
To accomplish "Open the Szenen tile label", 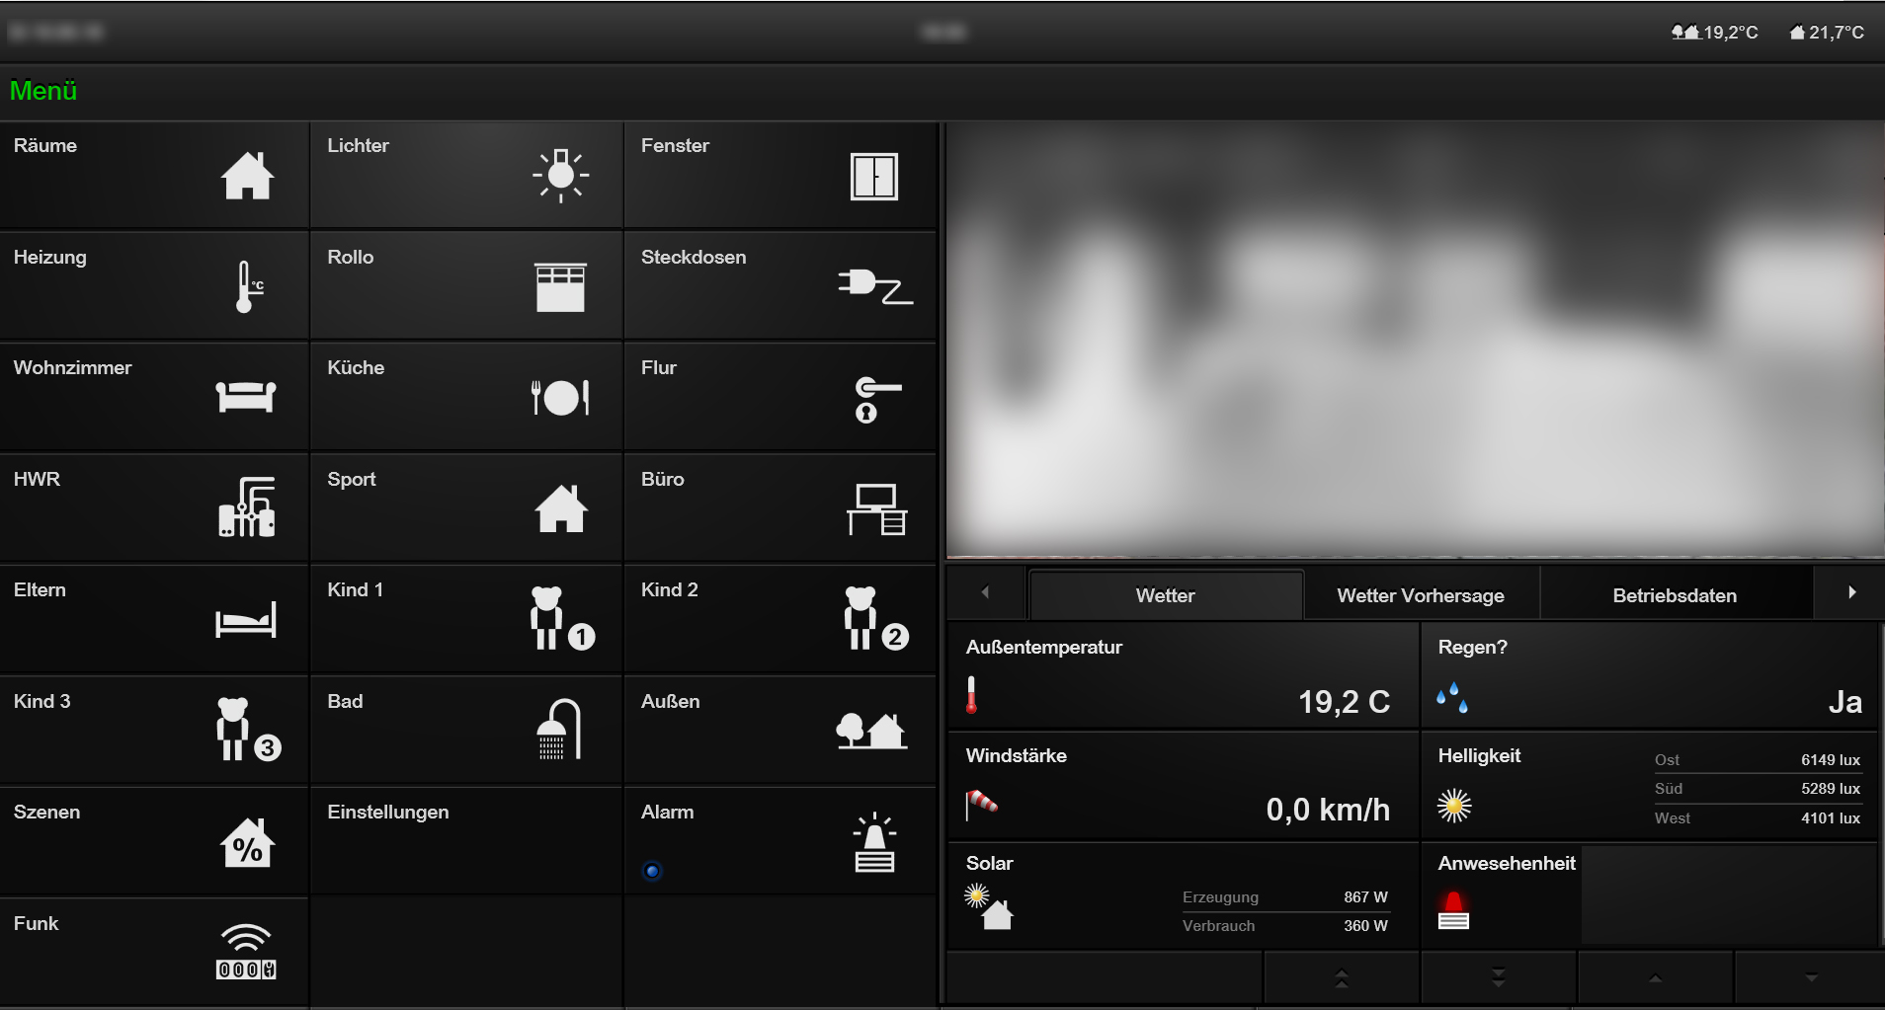I will [46, 812].
